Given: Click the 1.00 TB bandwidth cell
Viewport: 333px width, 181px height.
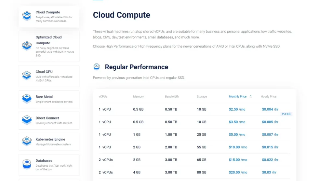Looking at the screenshot, I should tap(171, 134).
